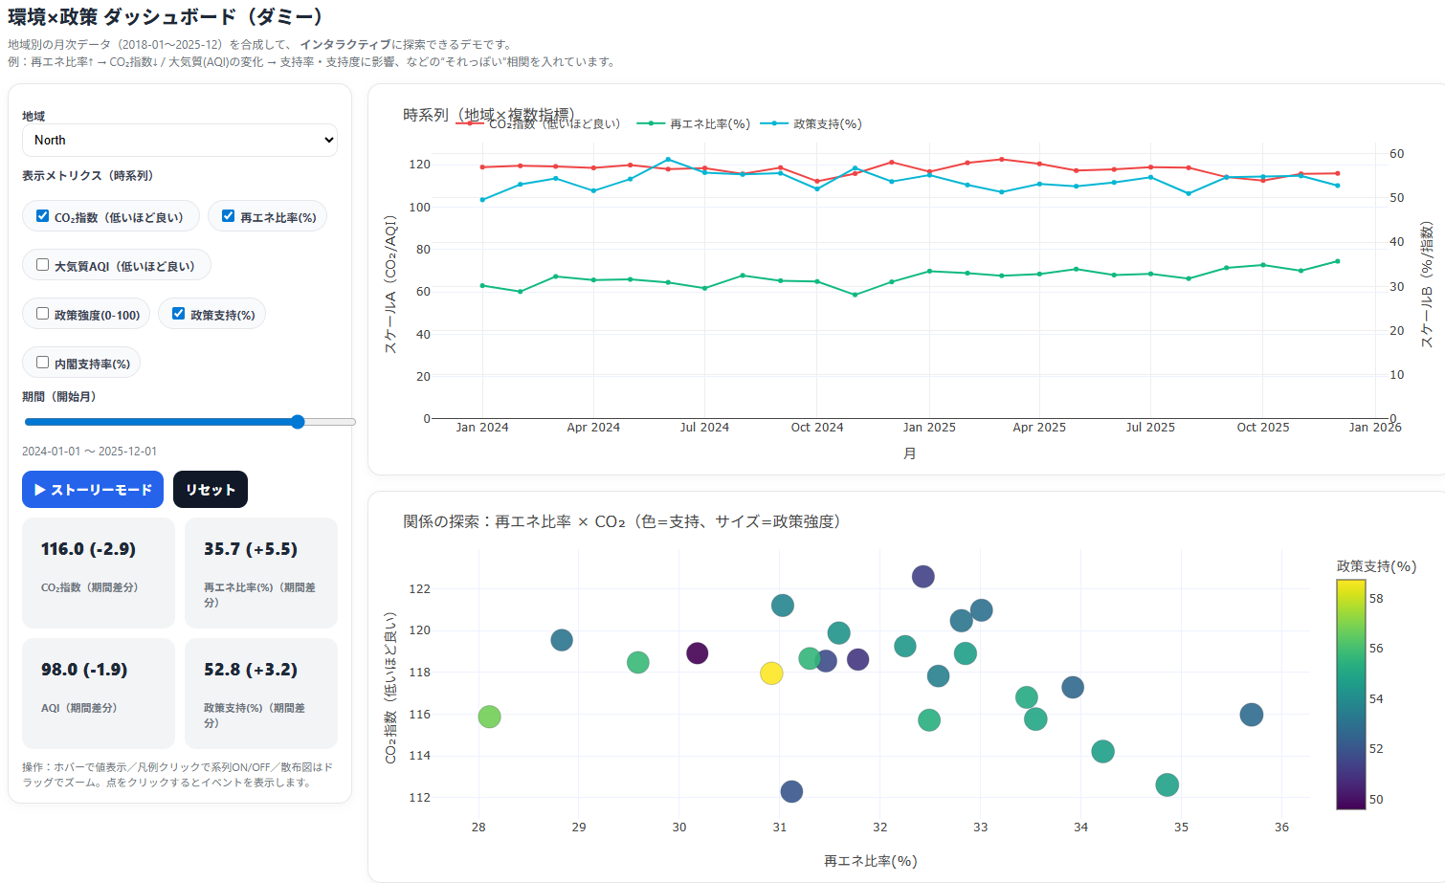Screen dimensions: 1445x883
Task: Click the 再エネ比率 line lowest point at November 2024
Action: click(855, 295)
